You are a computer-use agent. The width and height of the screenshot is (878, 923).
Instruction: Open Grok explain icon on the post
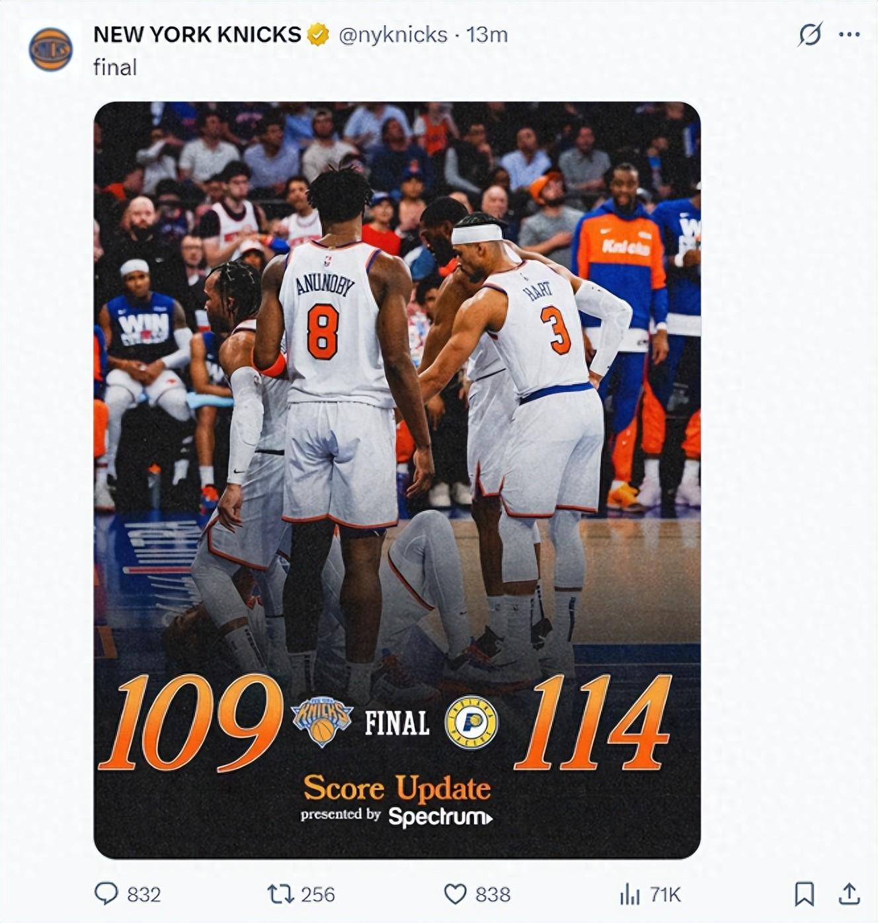809,34
